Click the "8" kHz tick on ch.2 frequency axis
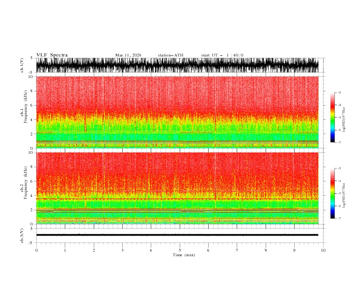This screenshot has height=281, width=364. coord(32,167)
